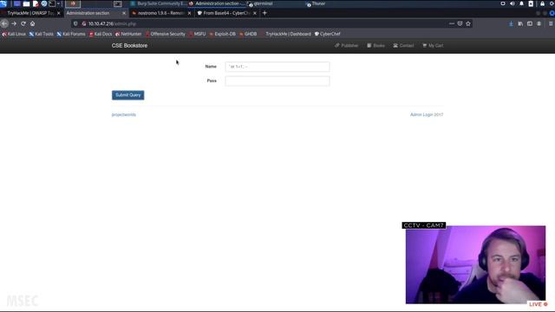The height and width of the screenshot is (312, 555).
Task: Open page actions three-dot menu
Action: [x=452, y=23]
